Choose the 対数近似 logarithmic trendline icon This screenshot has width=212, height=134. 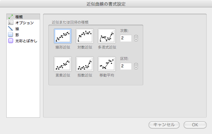85,36
